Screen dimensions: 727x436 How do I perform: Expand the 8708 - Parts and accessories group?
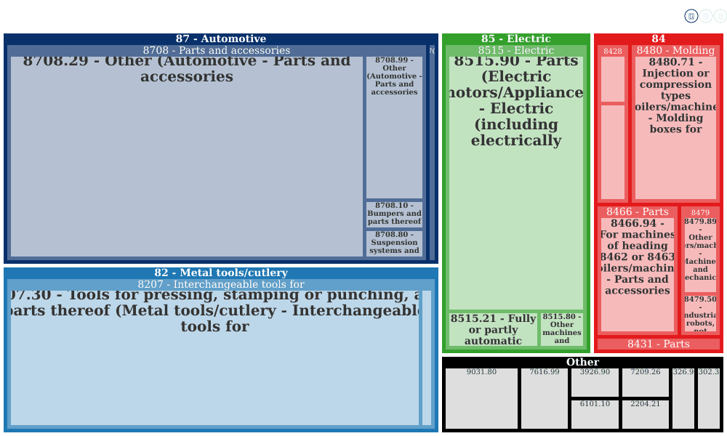217,51
